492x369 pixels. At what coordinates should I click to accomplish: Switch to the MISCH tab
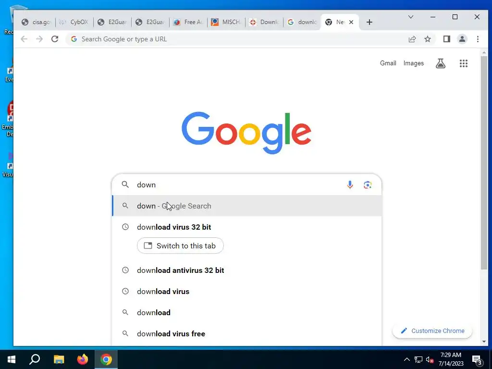pyautogui.click(x=226, y=22)
